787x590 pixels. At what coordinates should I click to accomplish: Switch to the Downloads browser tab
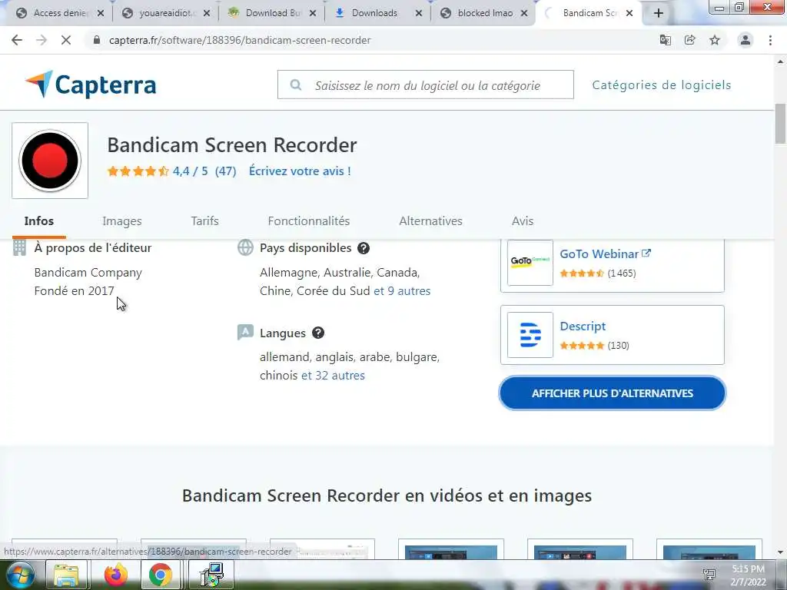click(377, 13)
